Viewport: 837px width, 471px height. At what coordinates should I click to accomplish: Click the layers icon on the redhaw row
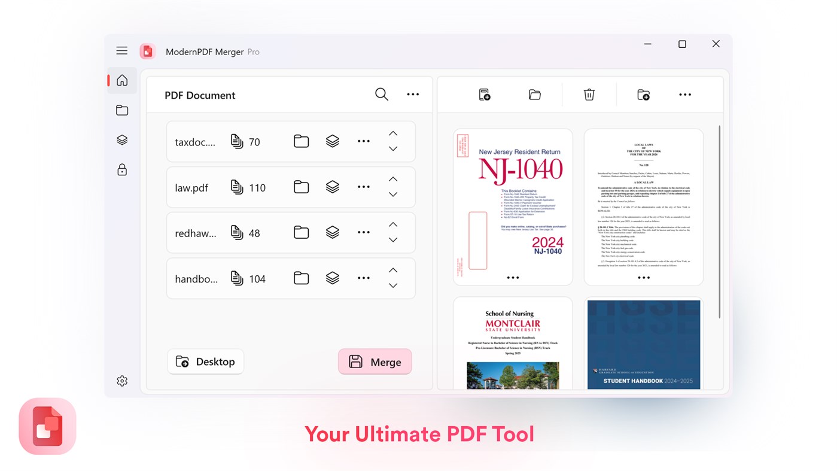[x=333, y=232]
